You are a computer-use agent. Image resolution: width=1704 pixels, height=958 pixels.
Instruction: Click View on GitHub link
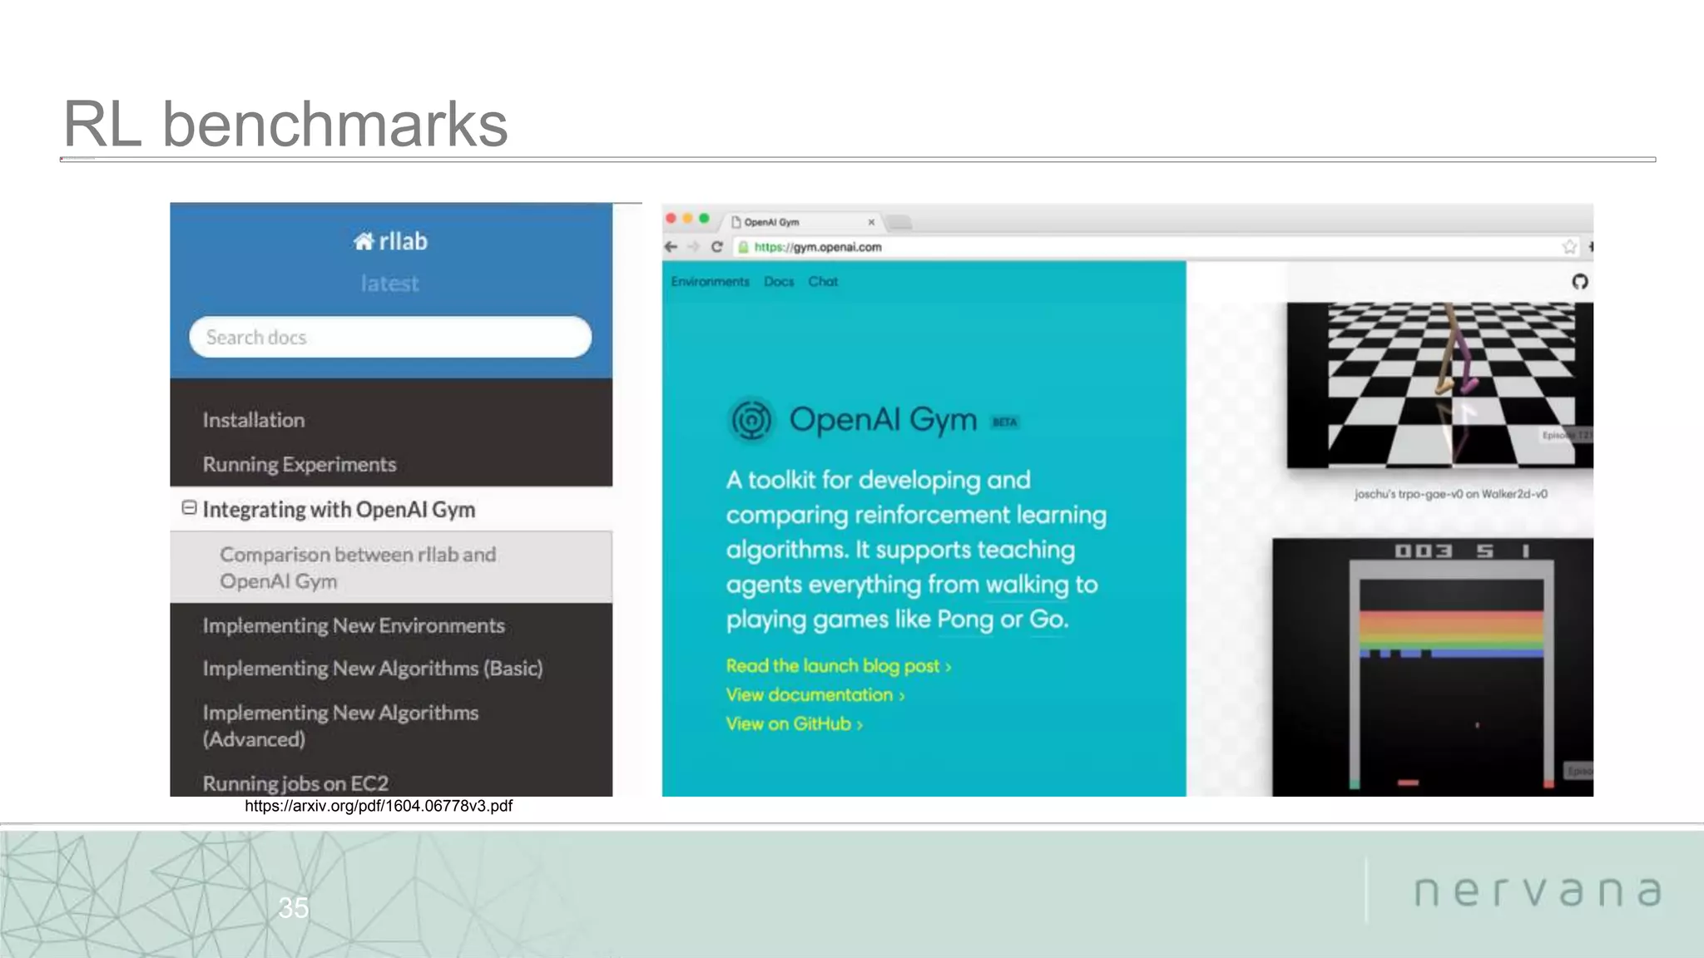tap(794, 724)
